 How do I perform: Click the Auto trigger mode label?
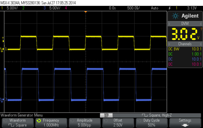(154, 8)
